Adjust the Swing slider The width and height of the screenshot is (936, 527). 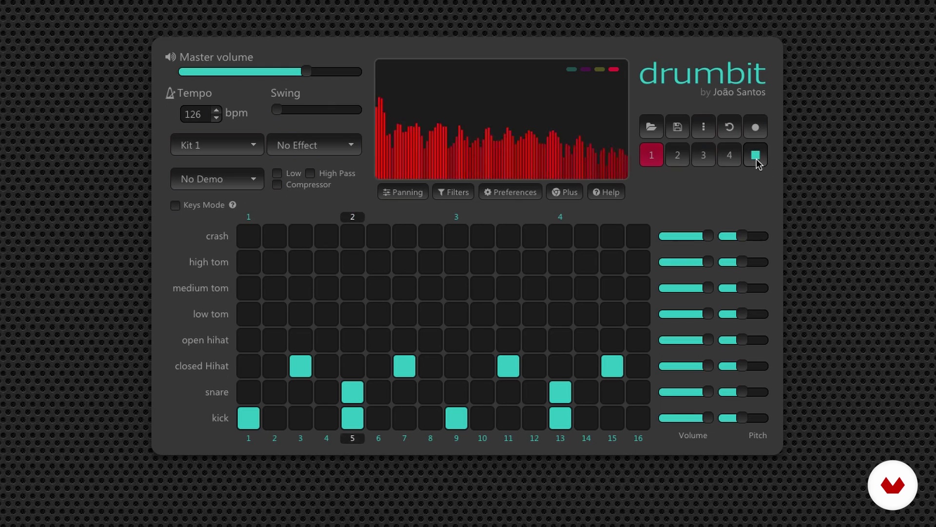(x=316, y=110)
